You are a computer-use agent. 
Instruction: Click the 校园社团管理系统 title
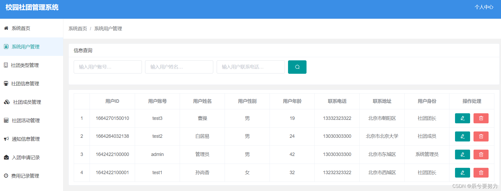[x=32, y=7]
